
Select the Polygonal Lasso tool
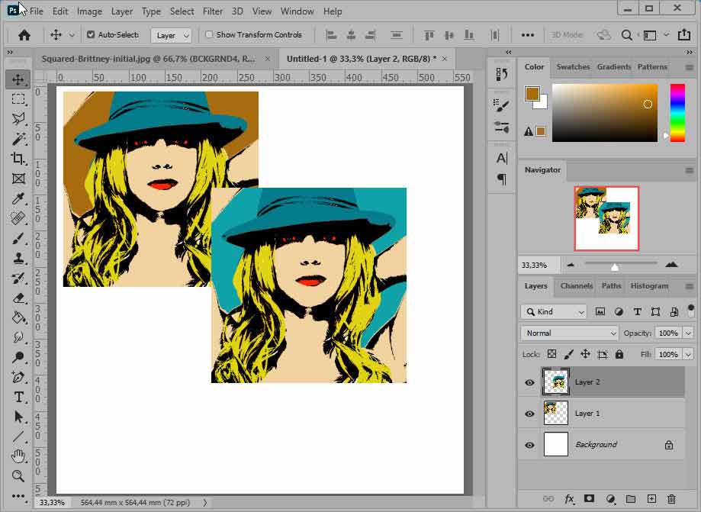18,118
